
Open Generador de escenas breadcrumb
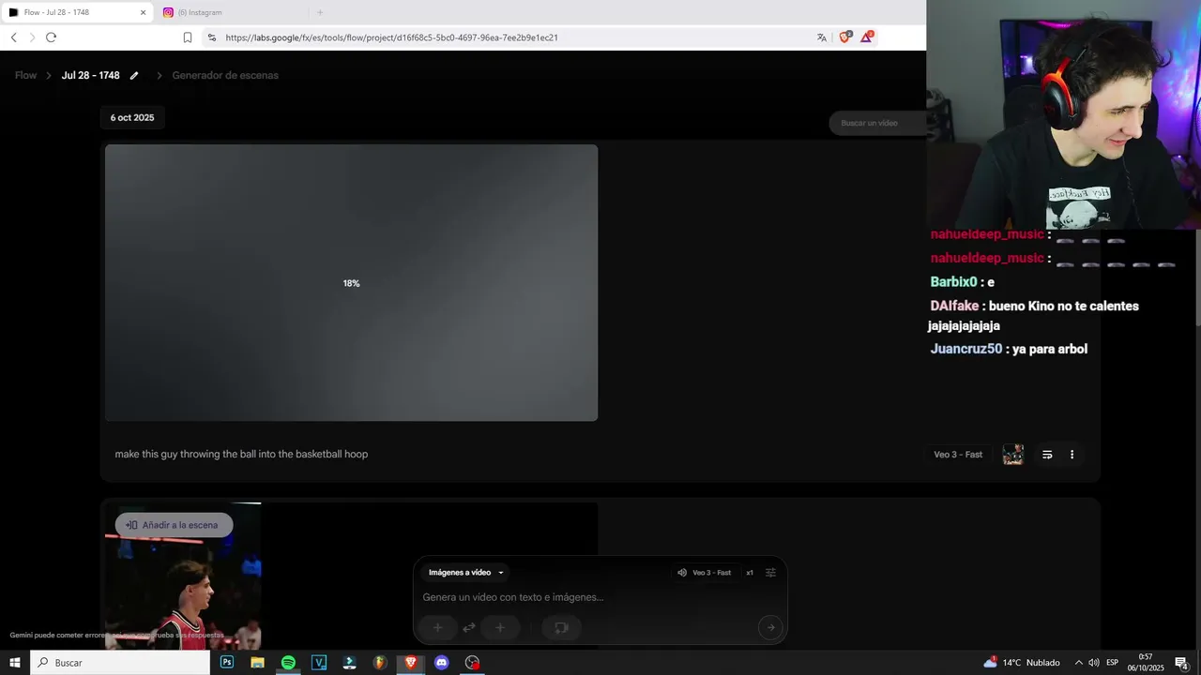[225, 75]
